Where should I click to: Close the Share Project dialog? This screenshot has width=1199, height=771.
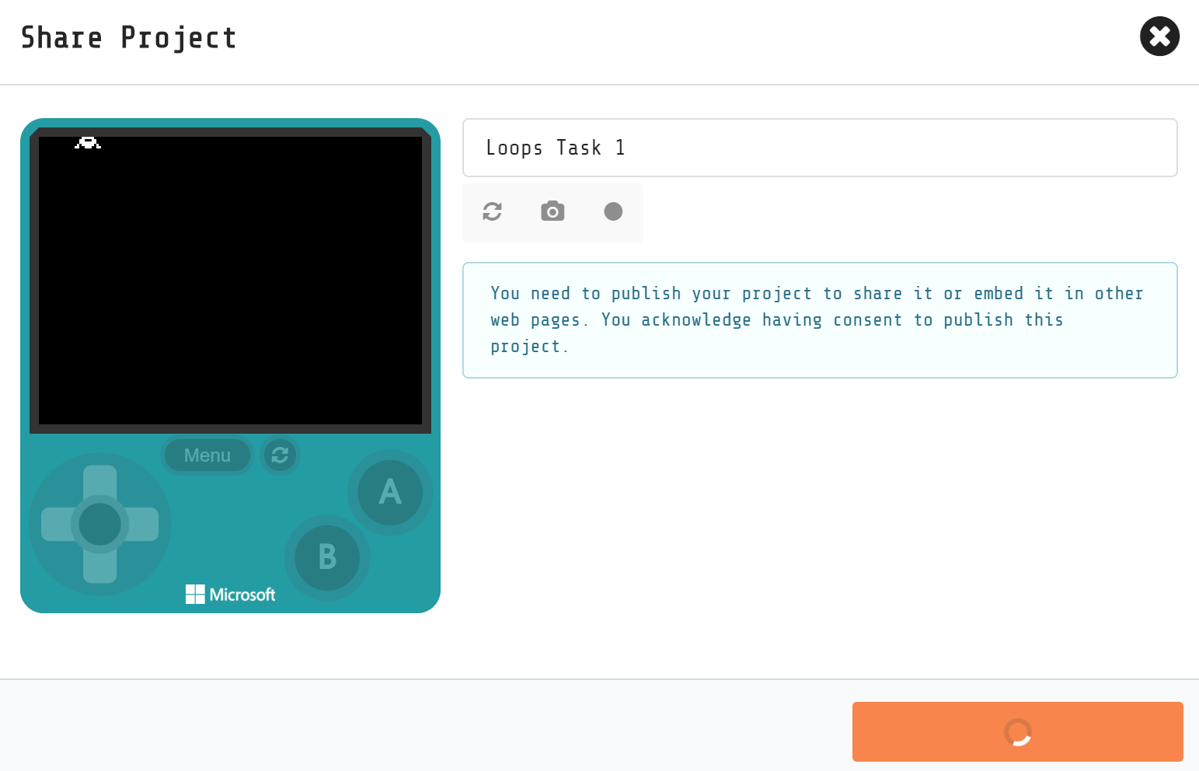[1159, 37]
